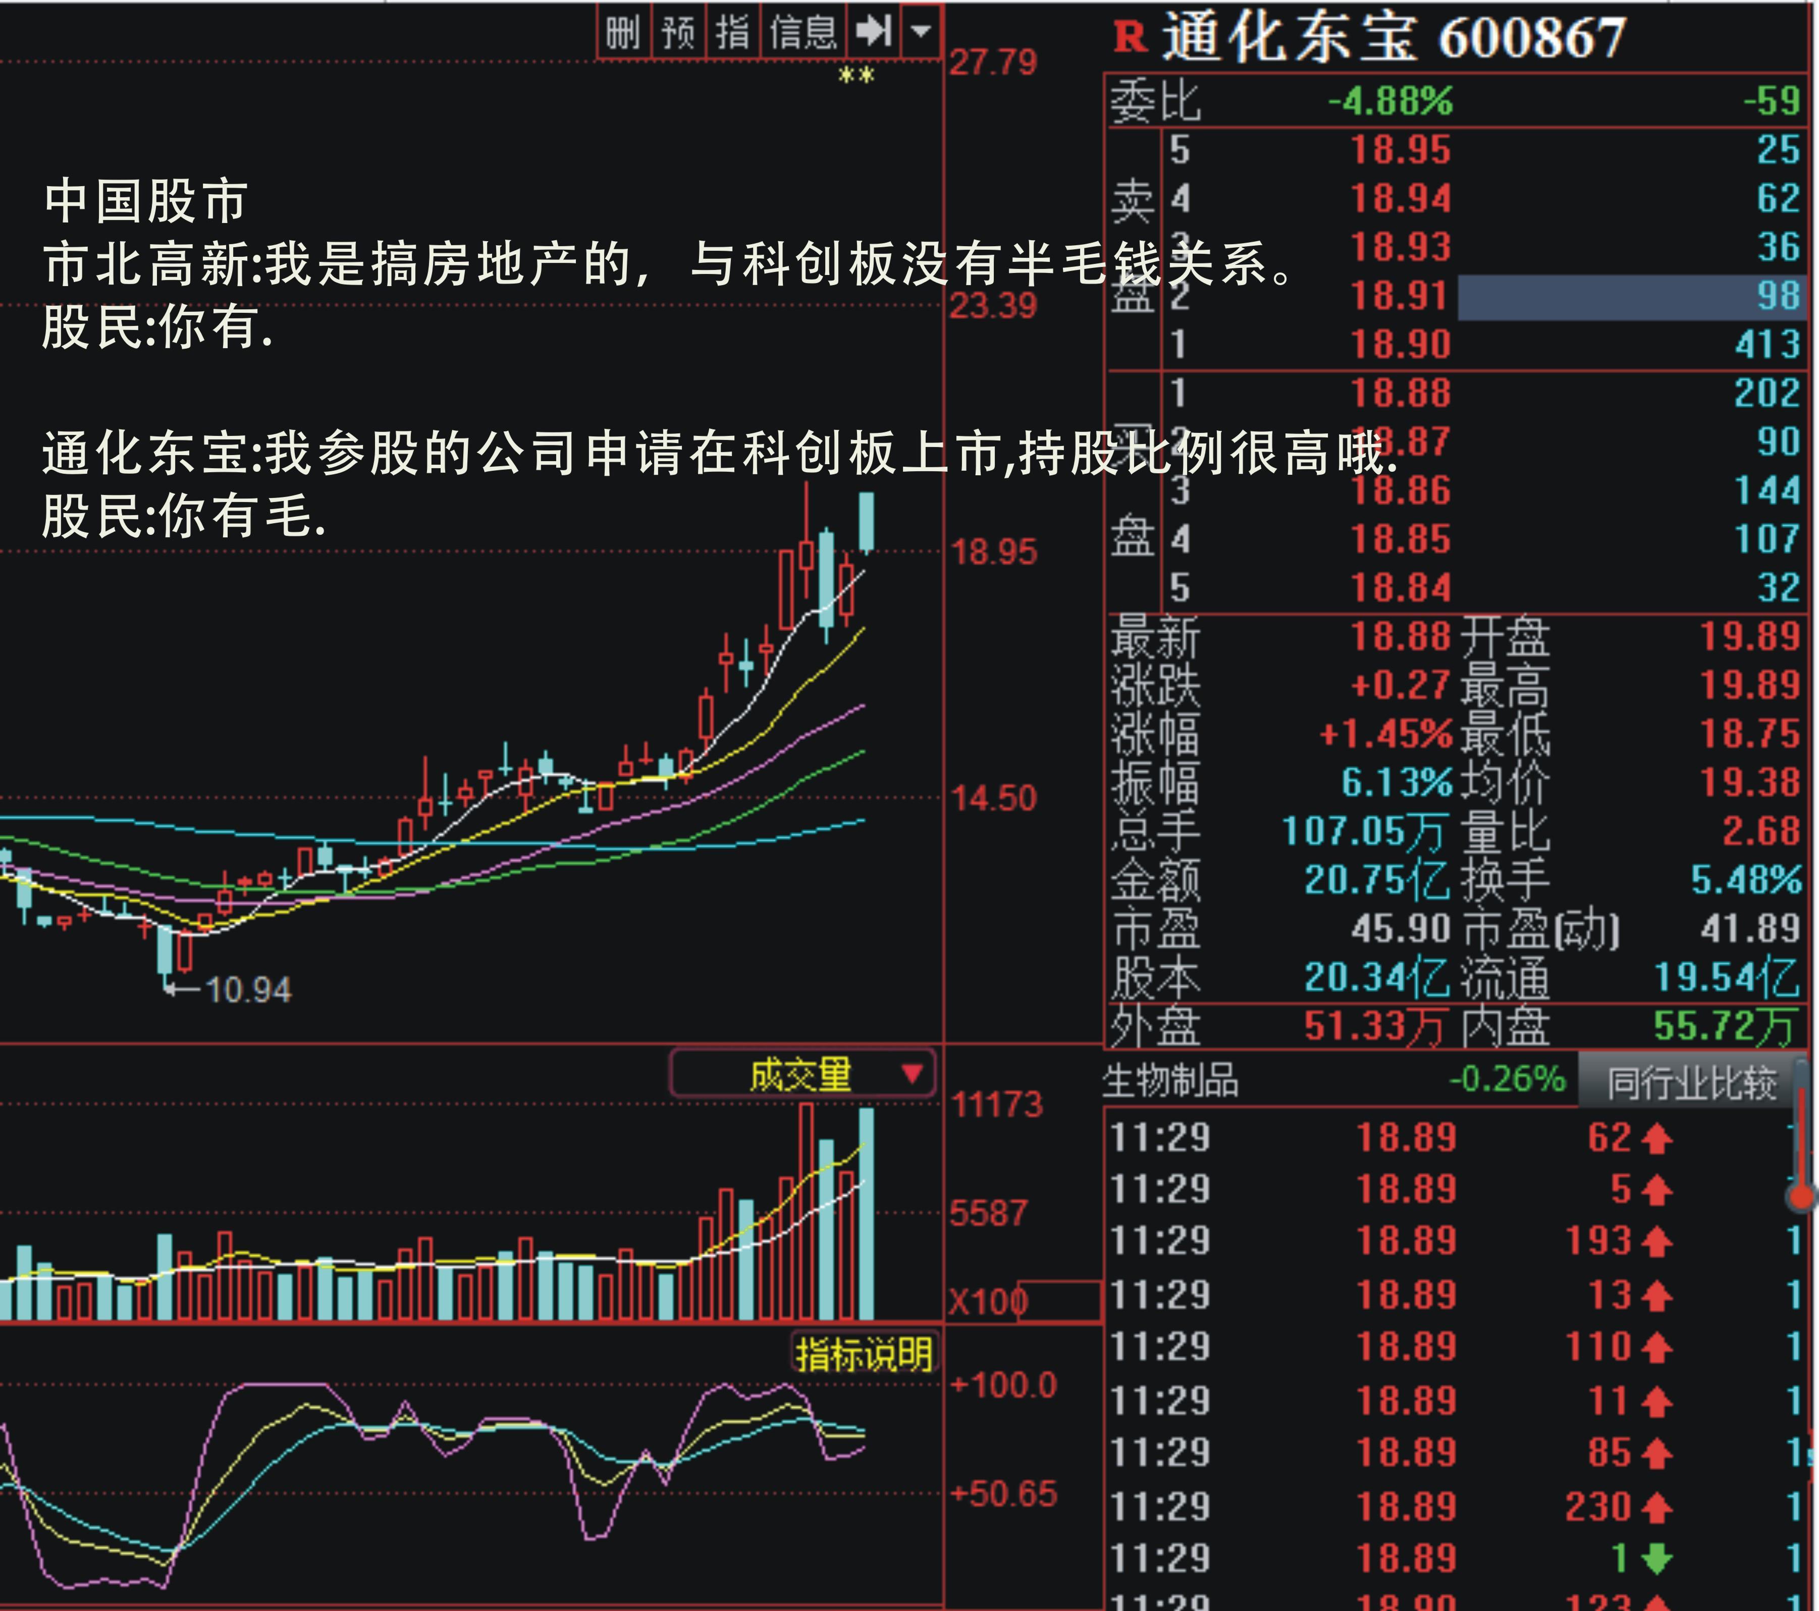Click the 总手 value 107.05万
1819x1611 pixels.
1365,832
